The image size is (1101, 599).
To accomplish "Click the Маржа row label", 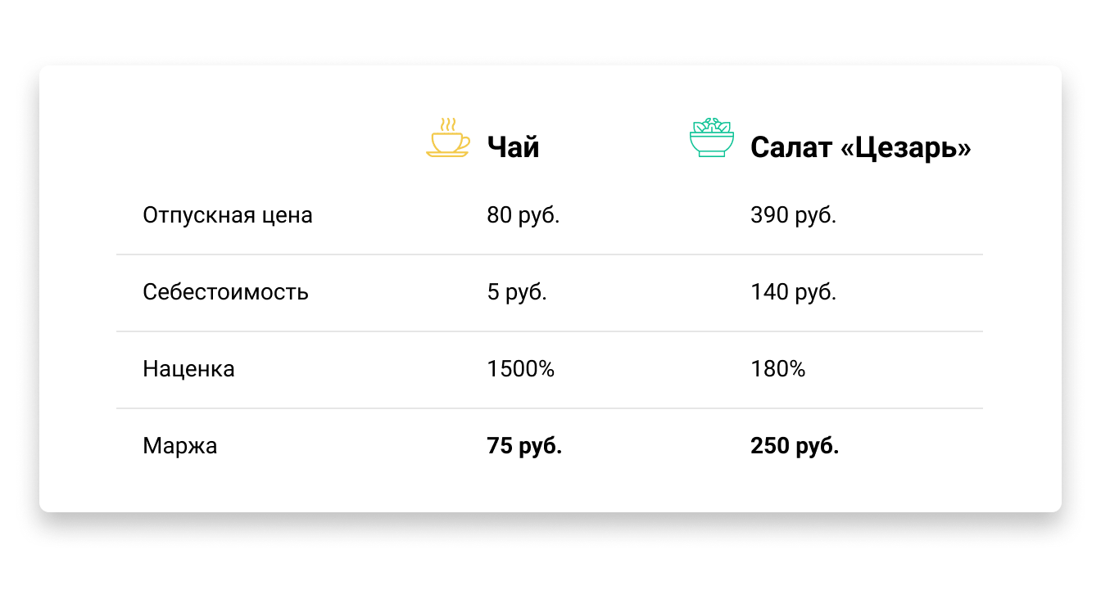I will 179,446.
